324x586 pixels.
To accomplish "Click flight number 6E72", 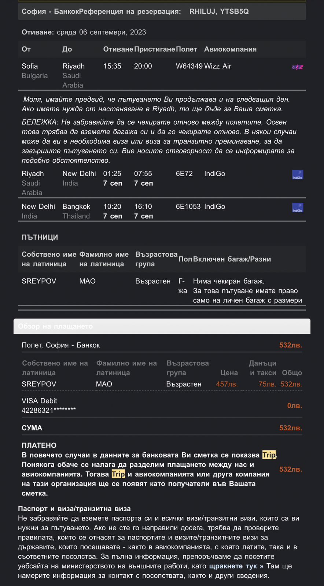I will 184,174.
